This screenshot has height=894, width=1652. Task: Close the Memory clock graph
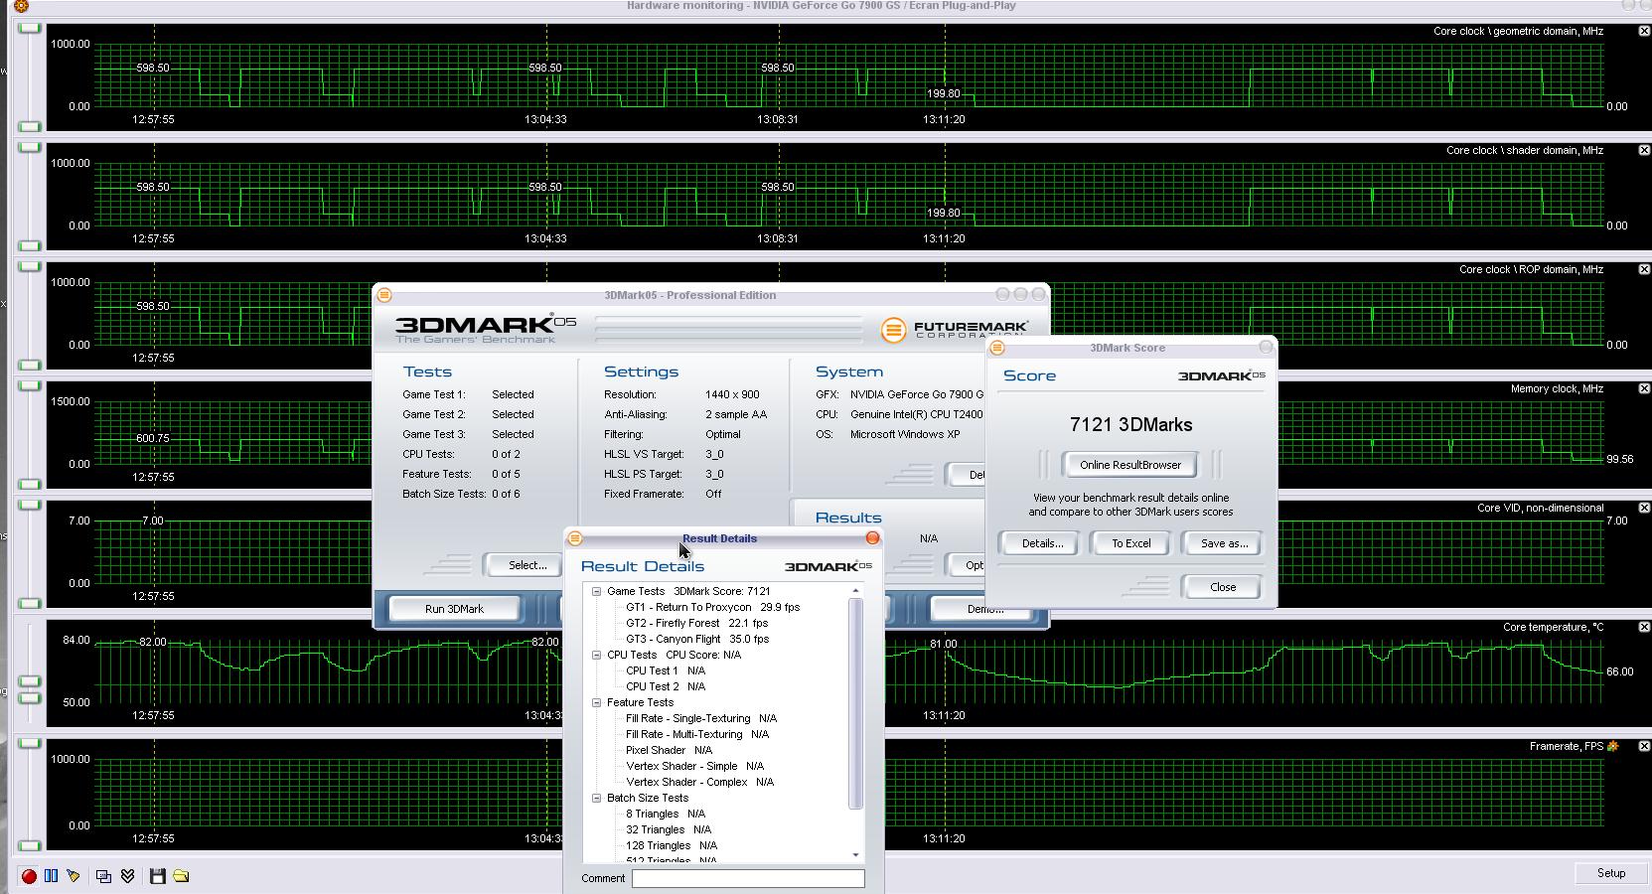[1644, 388]
